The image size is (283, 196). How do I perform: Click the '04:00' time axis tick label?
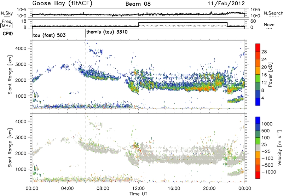tap(68, 189)
